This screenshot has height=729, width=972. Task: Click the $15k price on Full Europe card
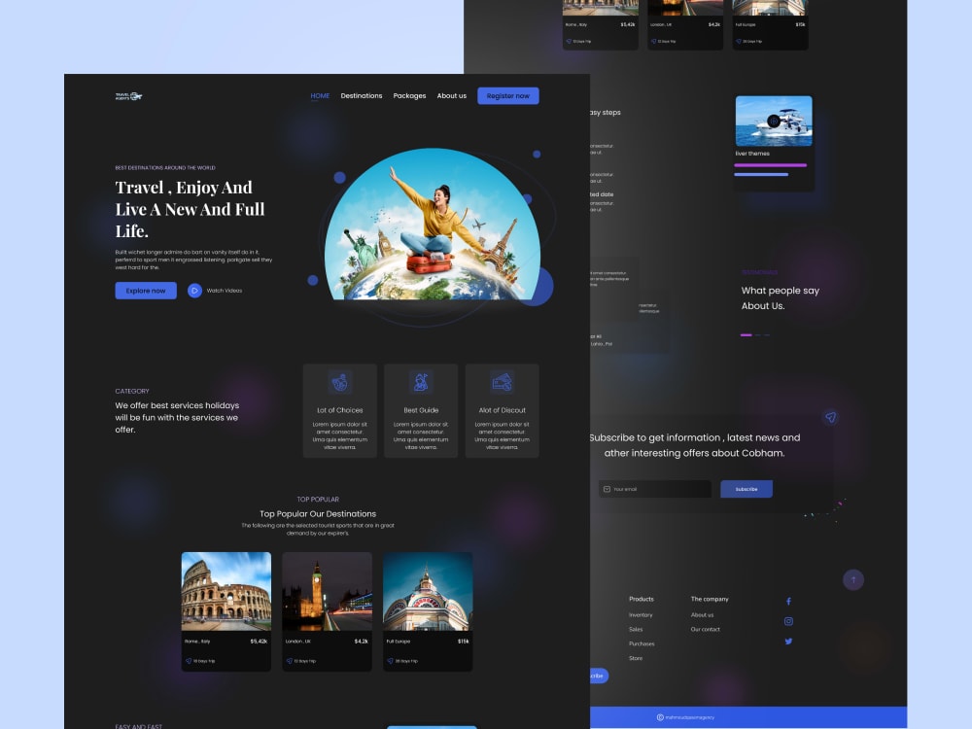click(x=463, y=641)
